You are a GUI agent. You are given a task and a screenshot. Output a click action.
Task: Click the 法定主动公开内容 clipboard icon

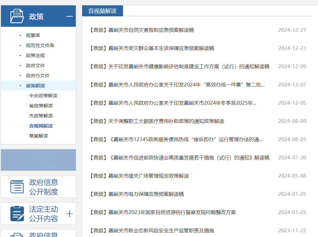(x=17, y=213)
